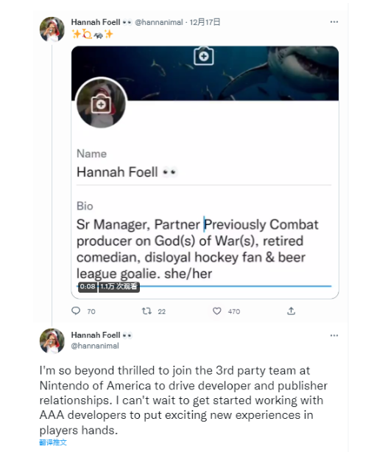Open Hannah Foell's avatar on the second tweet

(52, 341)
